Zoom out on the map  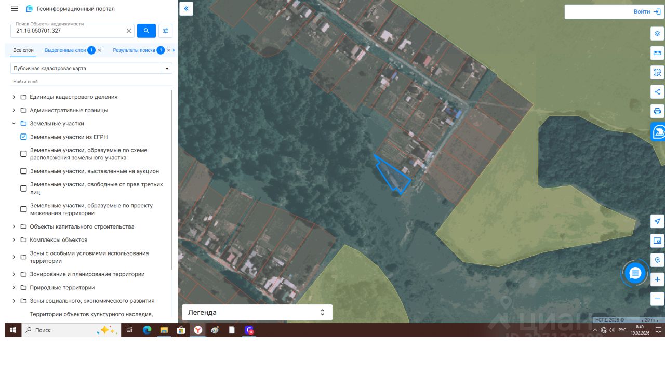pyautogui.click(x=657, y=299)
